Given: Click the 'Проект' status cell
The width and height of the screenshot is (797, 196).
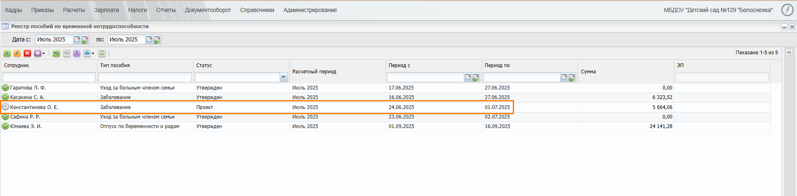Looking at the screenshot, I should [205, 107].
